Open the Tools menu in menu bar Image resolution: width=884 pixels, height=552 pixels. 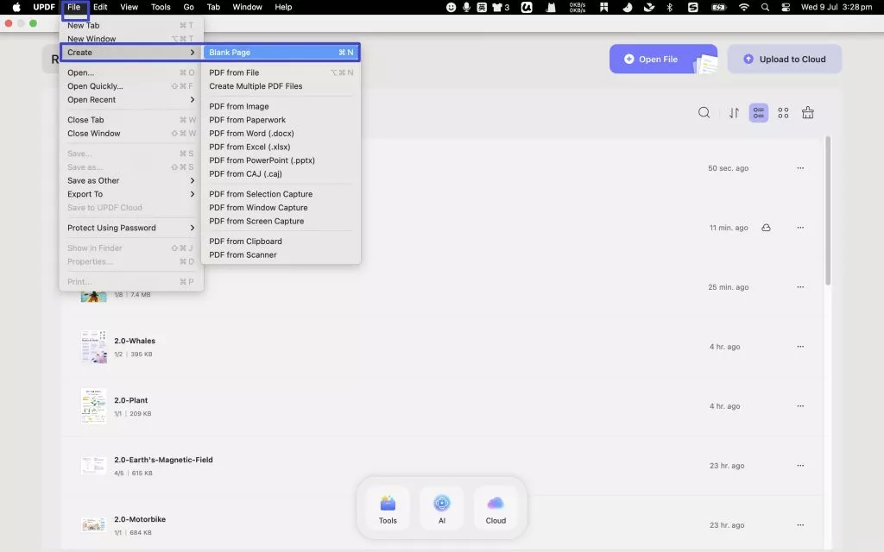[x=161, y=7]
